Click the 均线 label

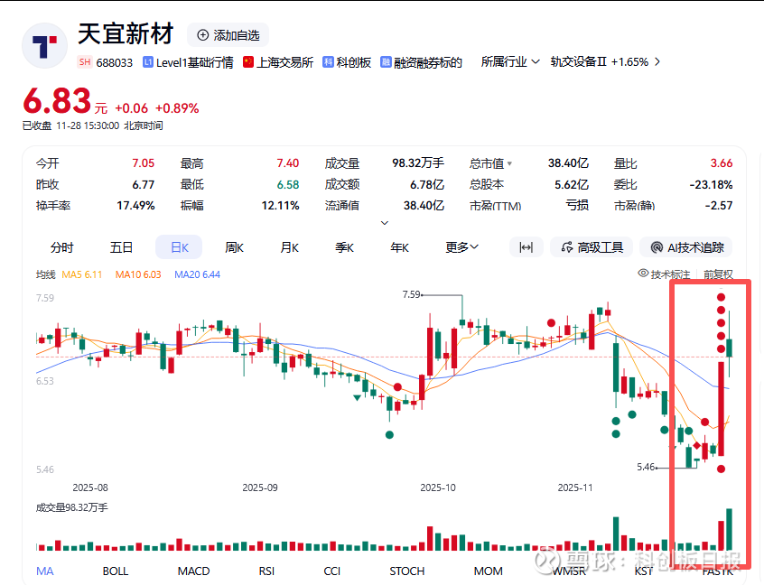[x=45, y=274]
